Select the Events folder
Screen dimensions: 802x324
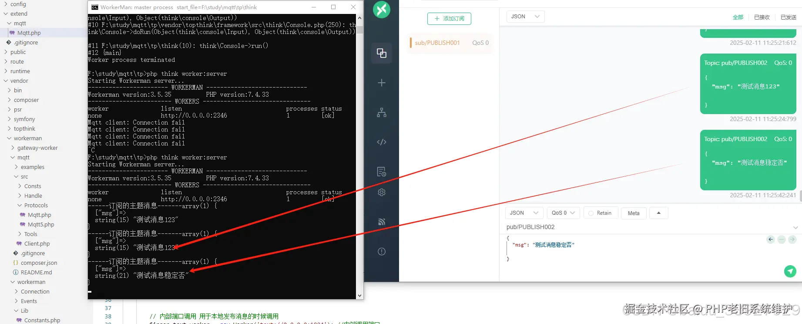pos(29,301)
